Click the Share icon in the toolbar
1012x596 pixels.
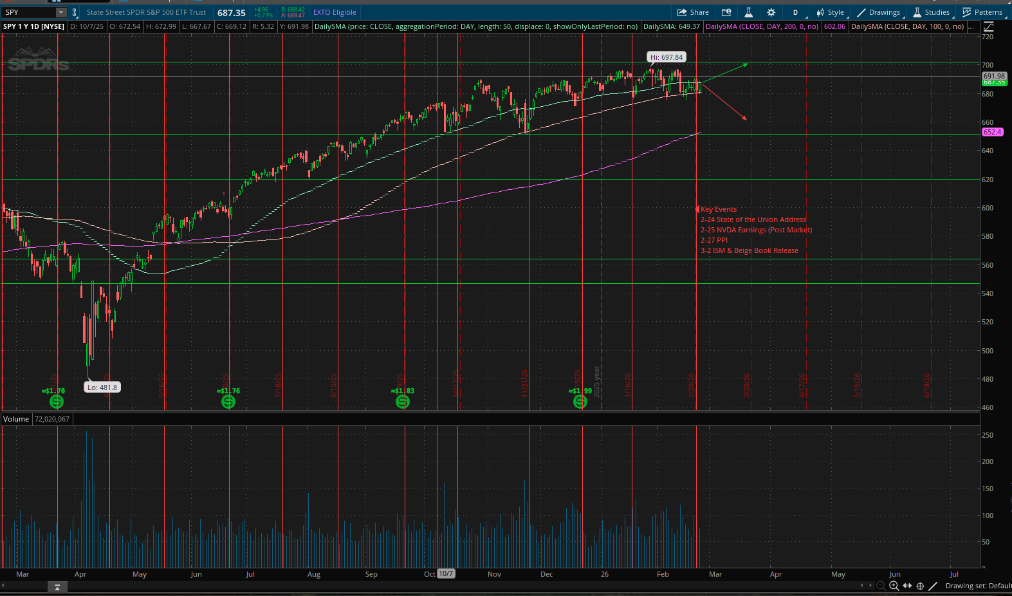click(x=693, y=12)
